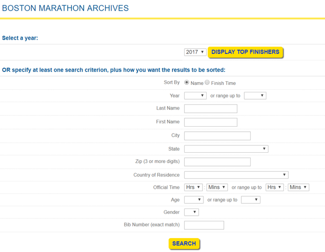Click the Bib Number input field

click(x=204, y=225)
